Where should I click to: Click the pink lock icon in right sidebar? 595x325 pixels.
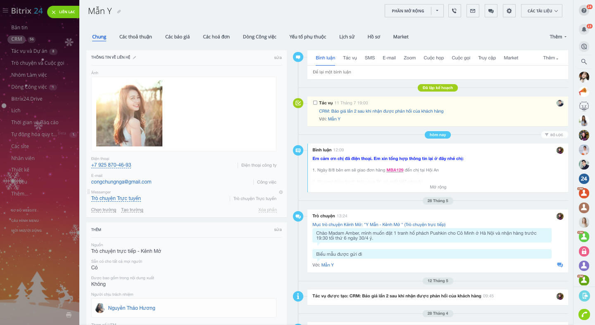pos(584,251)
